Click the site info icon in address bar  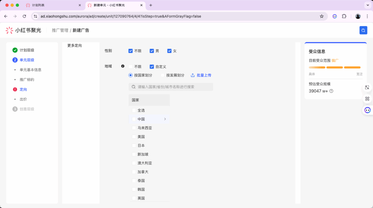point(35,16)
